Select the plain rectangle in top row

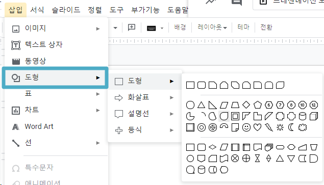[x=190, y=85]
